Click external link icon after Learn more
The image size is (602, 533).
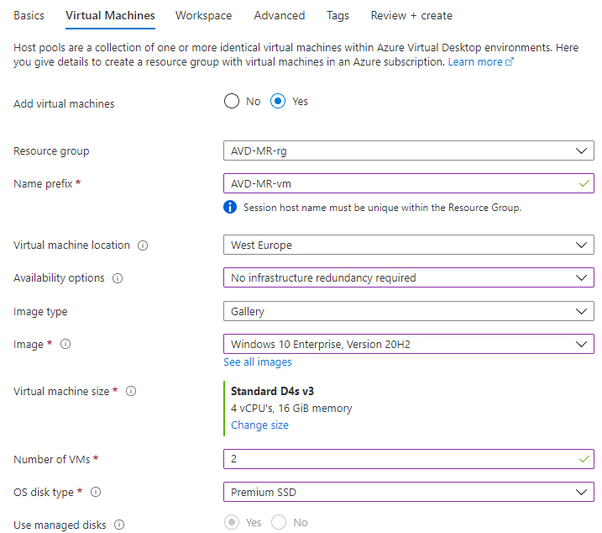[x=510, y=61]
